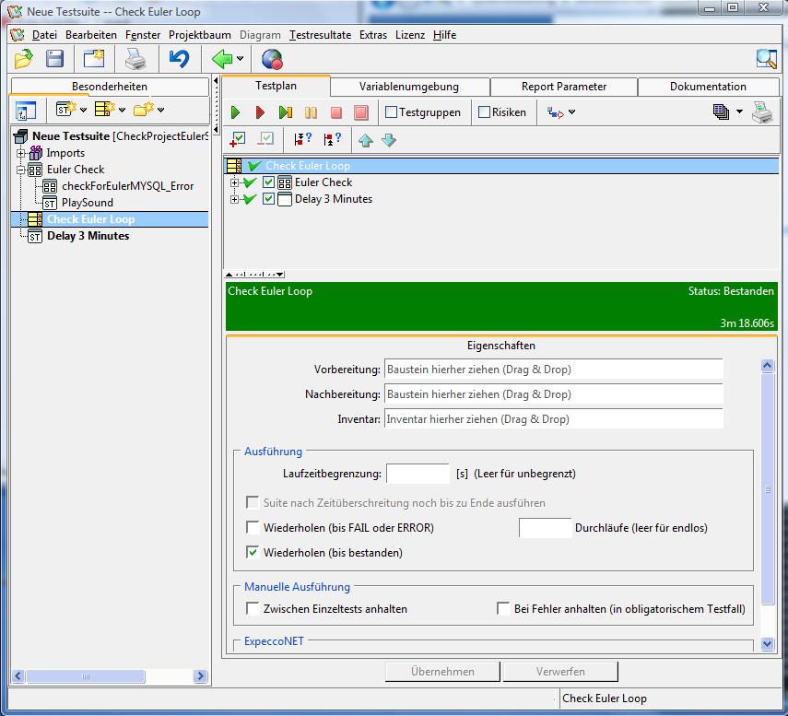Click the Print icon in main toolbar

click(135, 60)
